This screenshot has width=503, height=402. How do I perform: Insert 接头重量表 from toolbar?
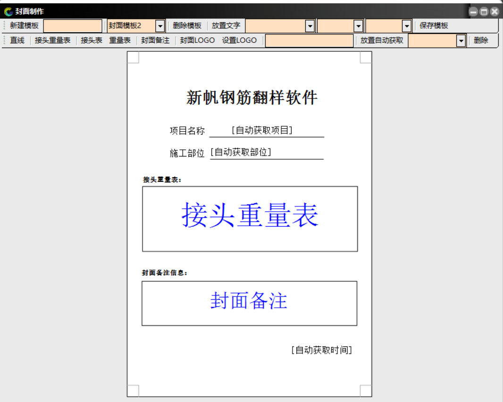(x=52, y=41)
